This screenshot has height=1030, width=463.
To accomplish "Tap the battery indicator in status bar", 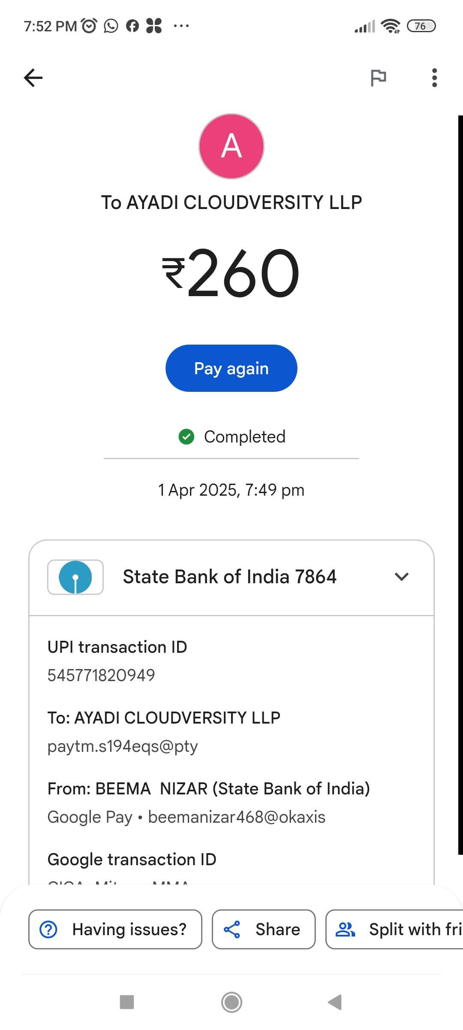I will (x=421, y=26).
